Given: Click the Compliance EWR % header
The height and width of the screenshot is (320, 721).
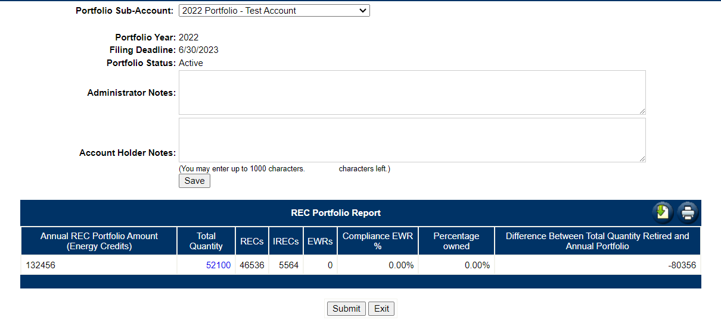Looking at the screenshot, I should (377, 241).
